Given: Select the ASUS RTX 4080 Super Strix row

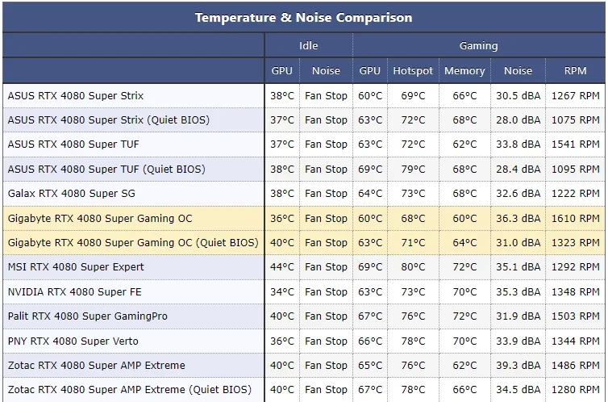Looking at the screenshot, I should click(304, 95).
